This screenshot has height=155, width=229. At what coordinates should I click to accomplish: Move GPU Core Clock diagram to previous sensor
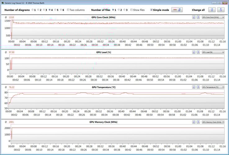click(x=194, y=17)
